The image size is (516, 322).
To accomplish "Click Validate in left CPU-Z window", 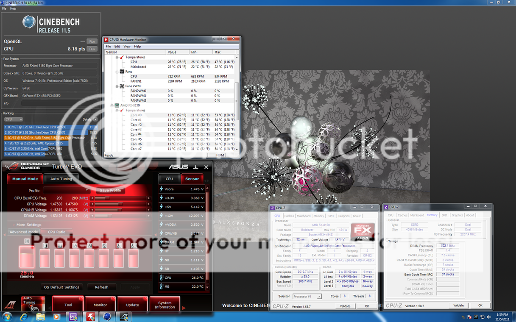I will point(345,306).
